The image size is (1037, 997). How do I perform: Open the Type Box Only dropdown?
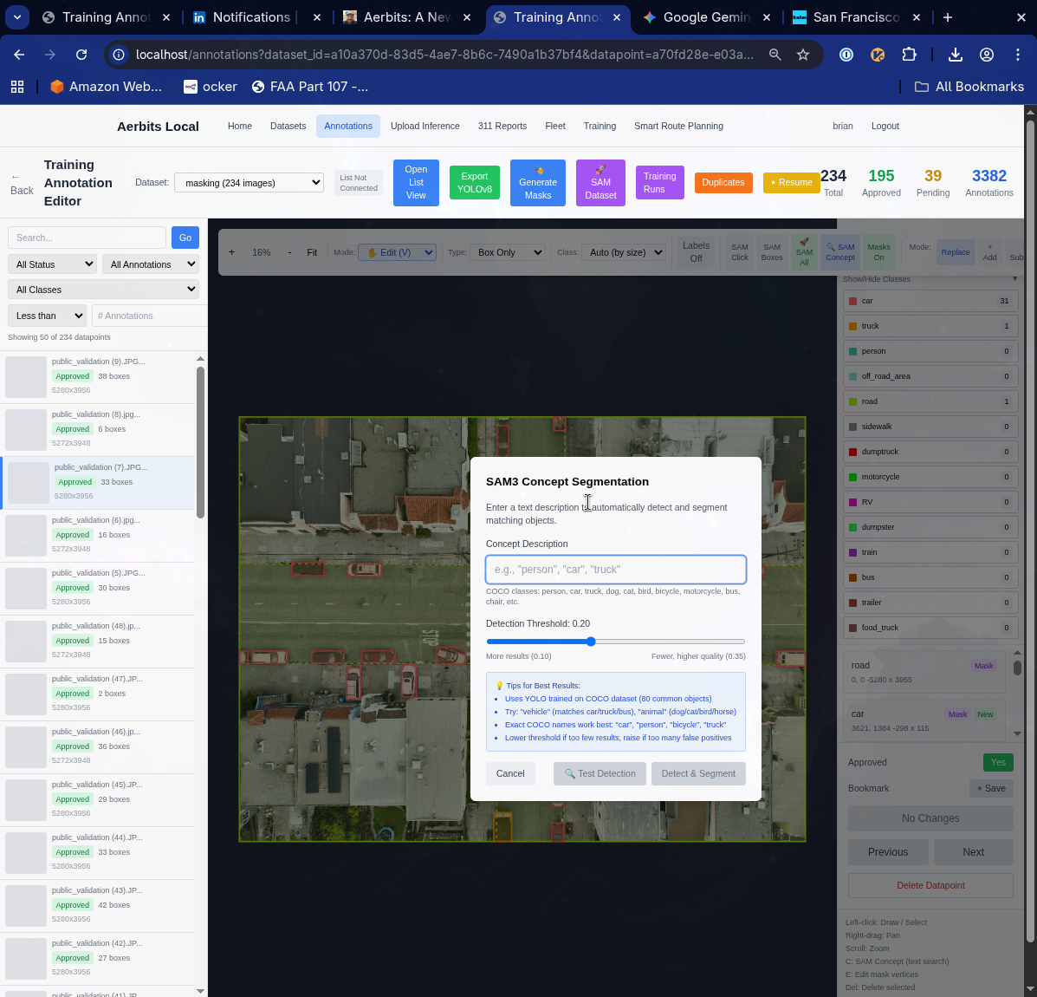click(x=509, y=252)
